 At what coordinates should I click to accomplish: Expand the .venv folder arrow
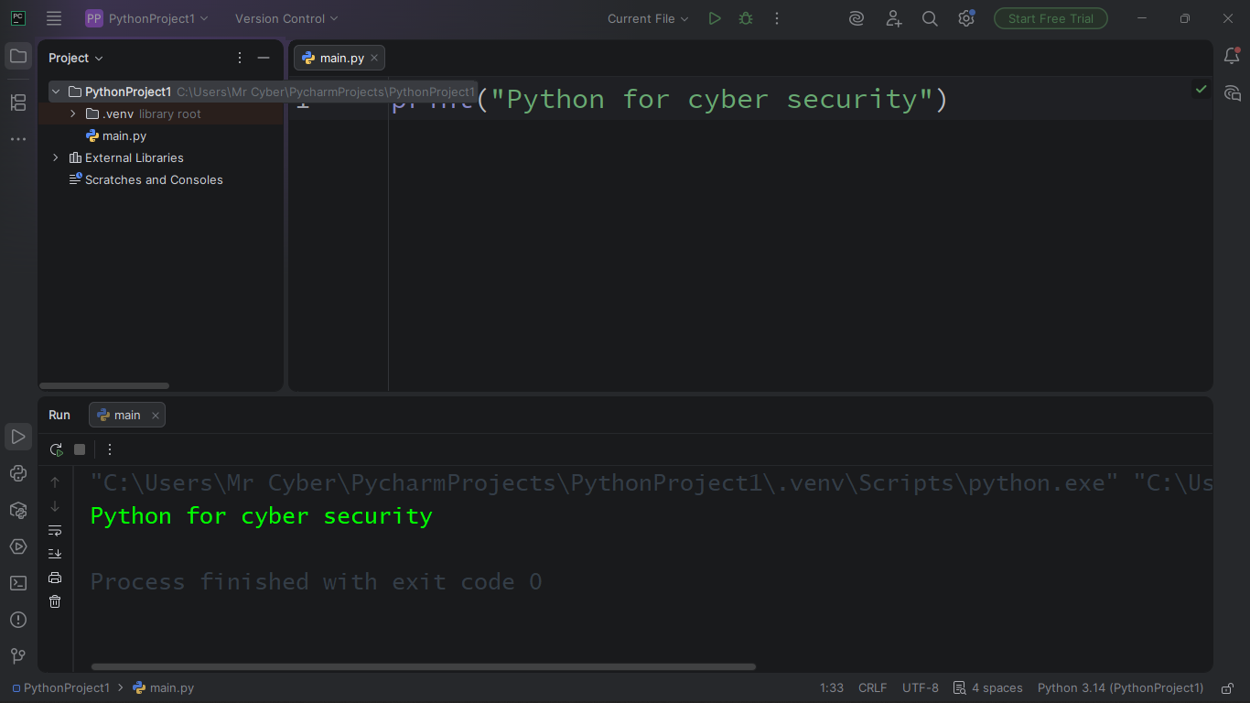(x=73, y=114)
